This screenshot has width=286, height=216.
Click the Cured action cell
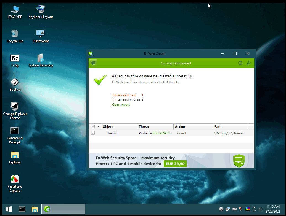pyautogui.click(x=181, y=133)
